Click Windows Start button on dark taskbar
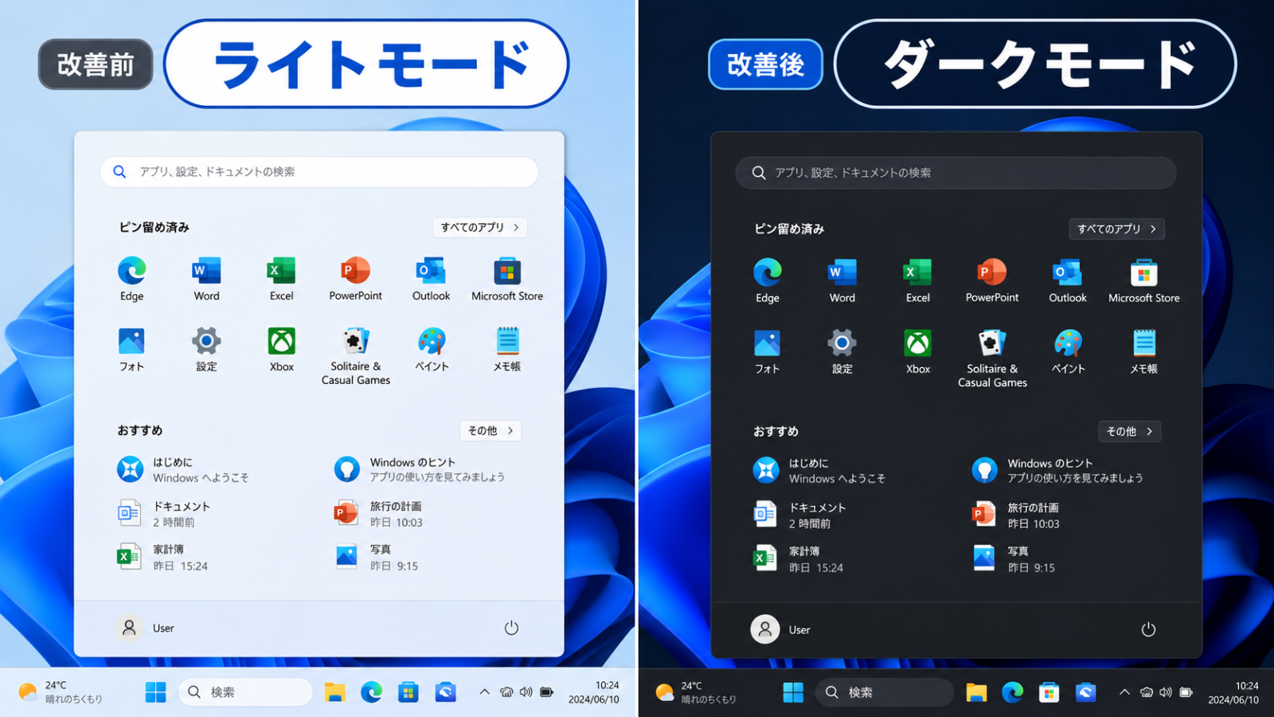 (793, 692)
